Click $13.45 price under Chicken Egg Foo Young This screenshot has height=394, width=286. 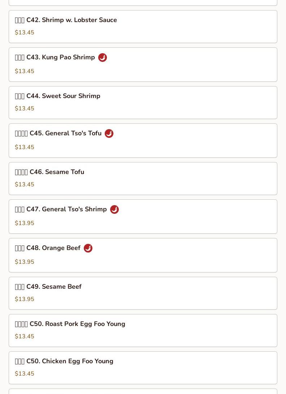click(x=25, y=374)
